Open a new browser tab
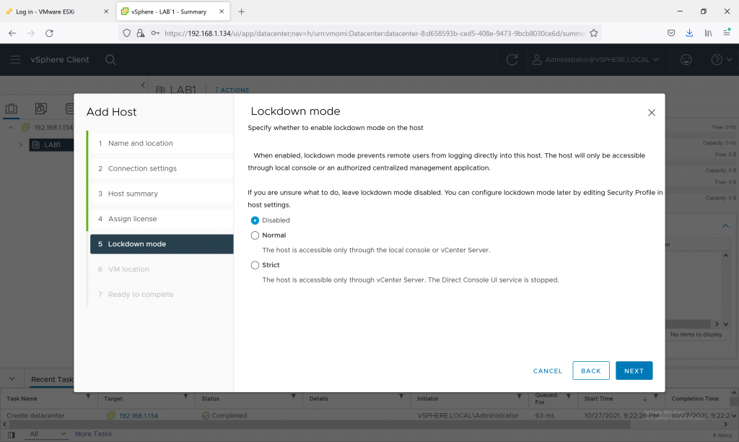This screenshot has width=739, height=442. [241, 12]
